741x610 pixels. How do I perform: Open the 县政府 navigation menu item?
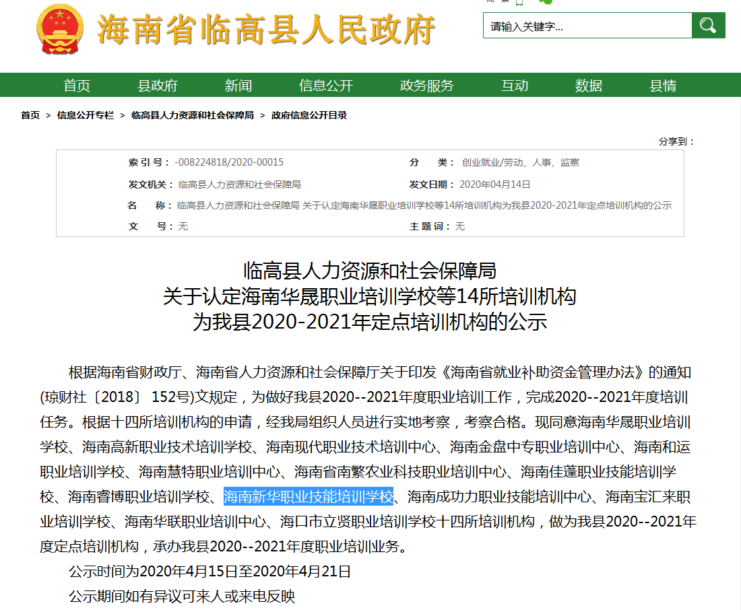coord(158,86)
